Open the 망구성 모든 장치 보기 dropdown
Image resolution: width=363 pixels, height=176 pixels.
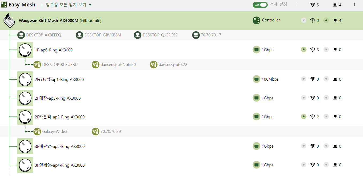tap(69, 5)
